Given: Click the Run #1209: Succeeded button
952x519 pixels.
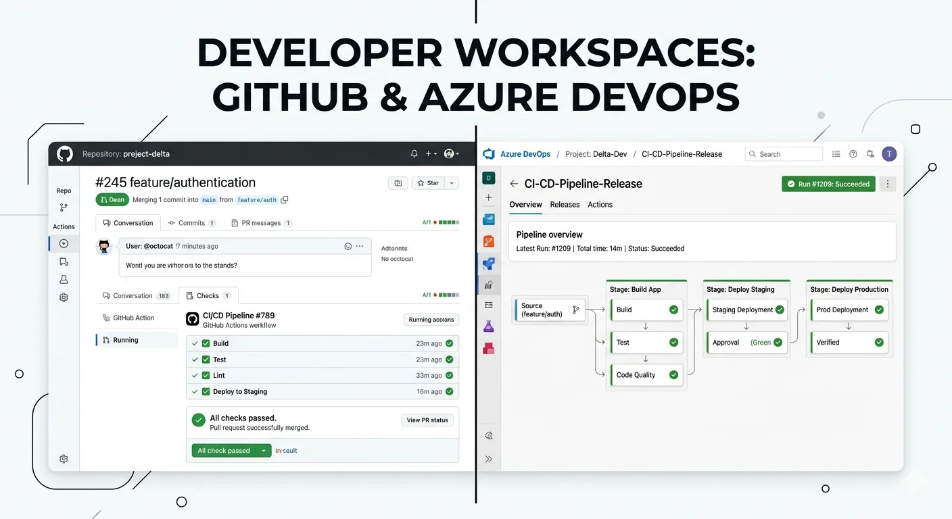Looking at the screenshot, I should [x=828, y=184].
